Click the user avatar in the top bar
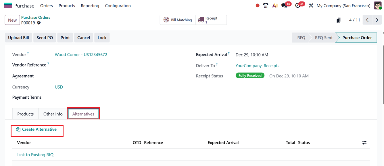The width and height of the screenshot is (384, 166). tap(377, 5)
